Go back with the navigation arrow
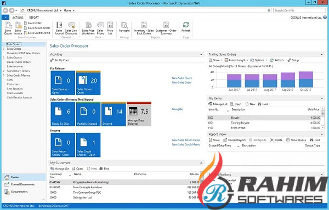 pos(5,10)
